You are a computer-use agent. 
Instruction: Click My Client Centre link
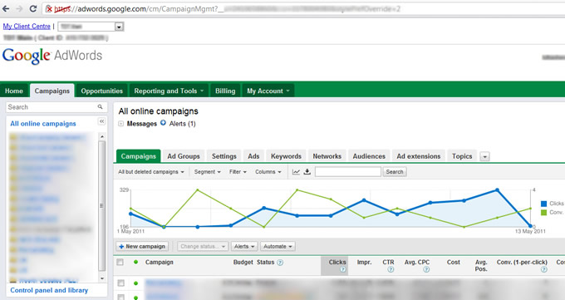point(27,27)
